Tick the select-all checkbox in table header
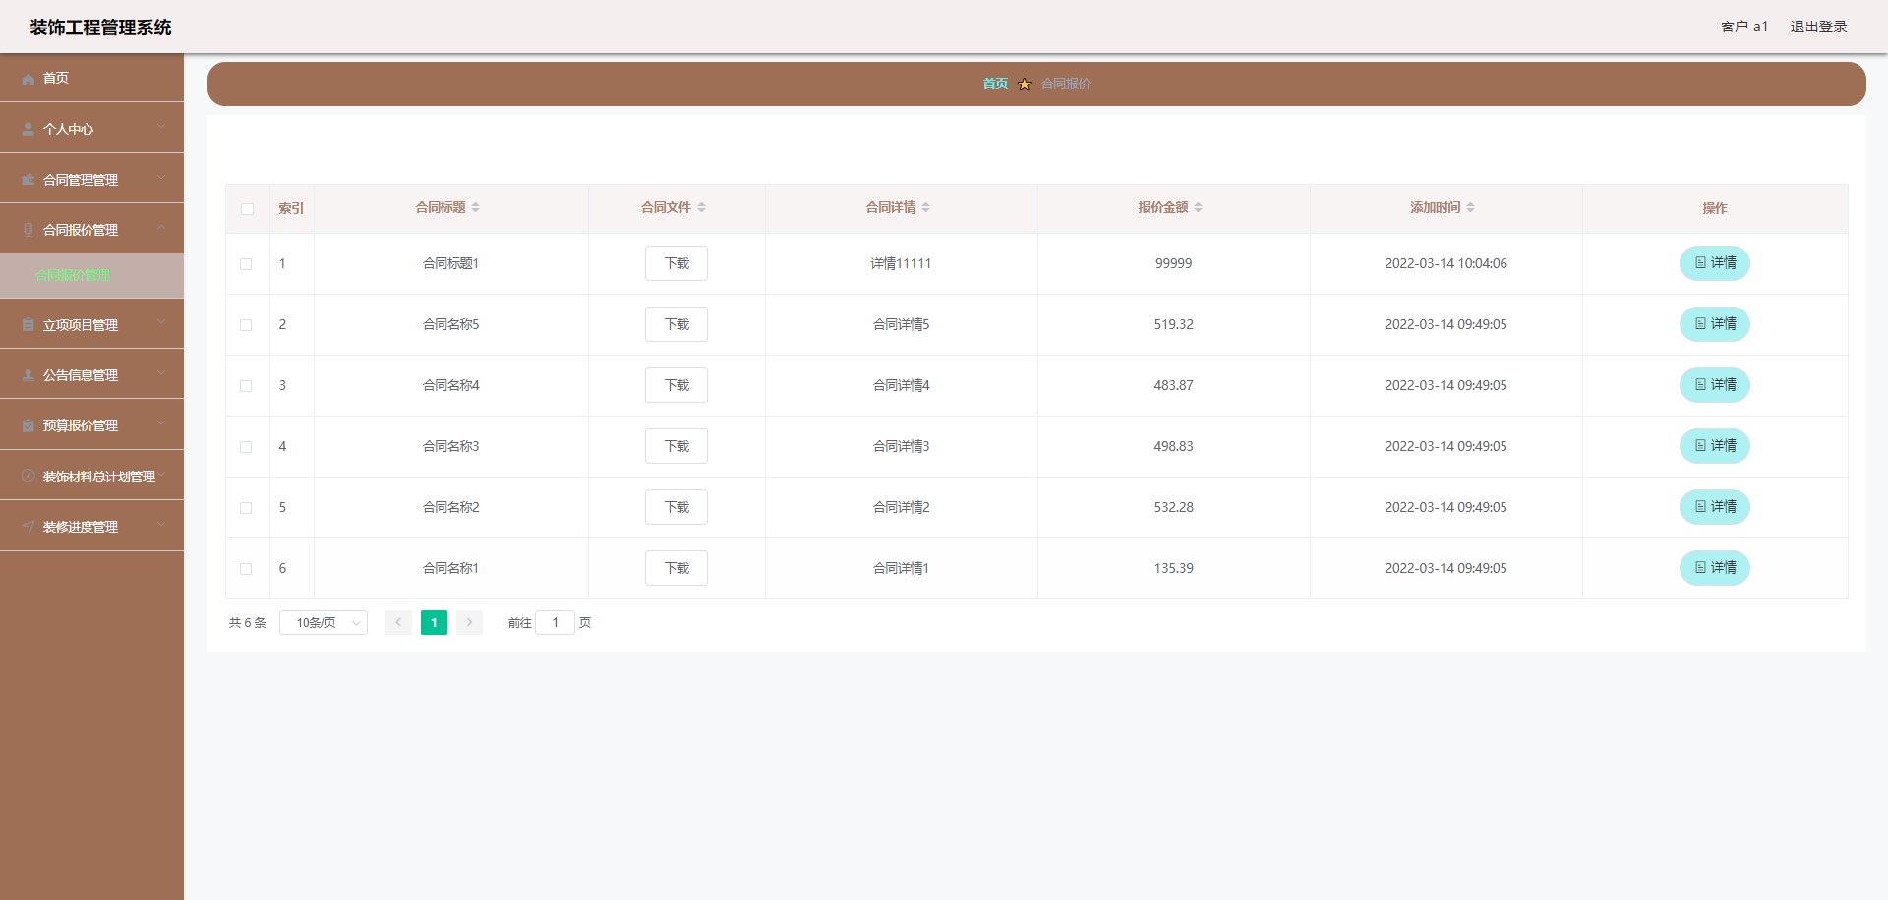 tap(247, 209)
